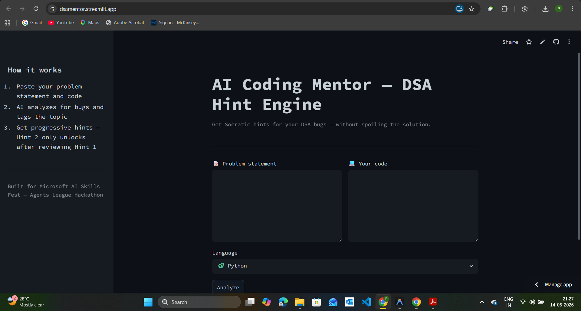Open the Language dropdown showing Python
Screen dimensions: 581x311
point(345,266)
